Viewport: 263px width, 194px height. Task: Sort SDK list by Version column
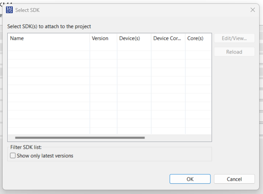[103, 38]
